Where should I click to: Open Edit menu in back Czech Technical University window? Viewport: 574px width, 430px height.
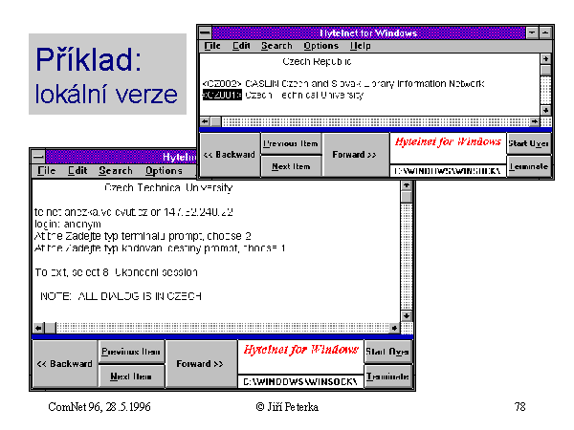coord(77,170)
